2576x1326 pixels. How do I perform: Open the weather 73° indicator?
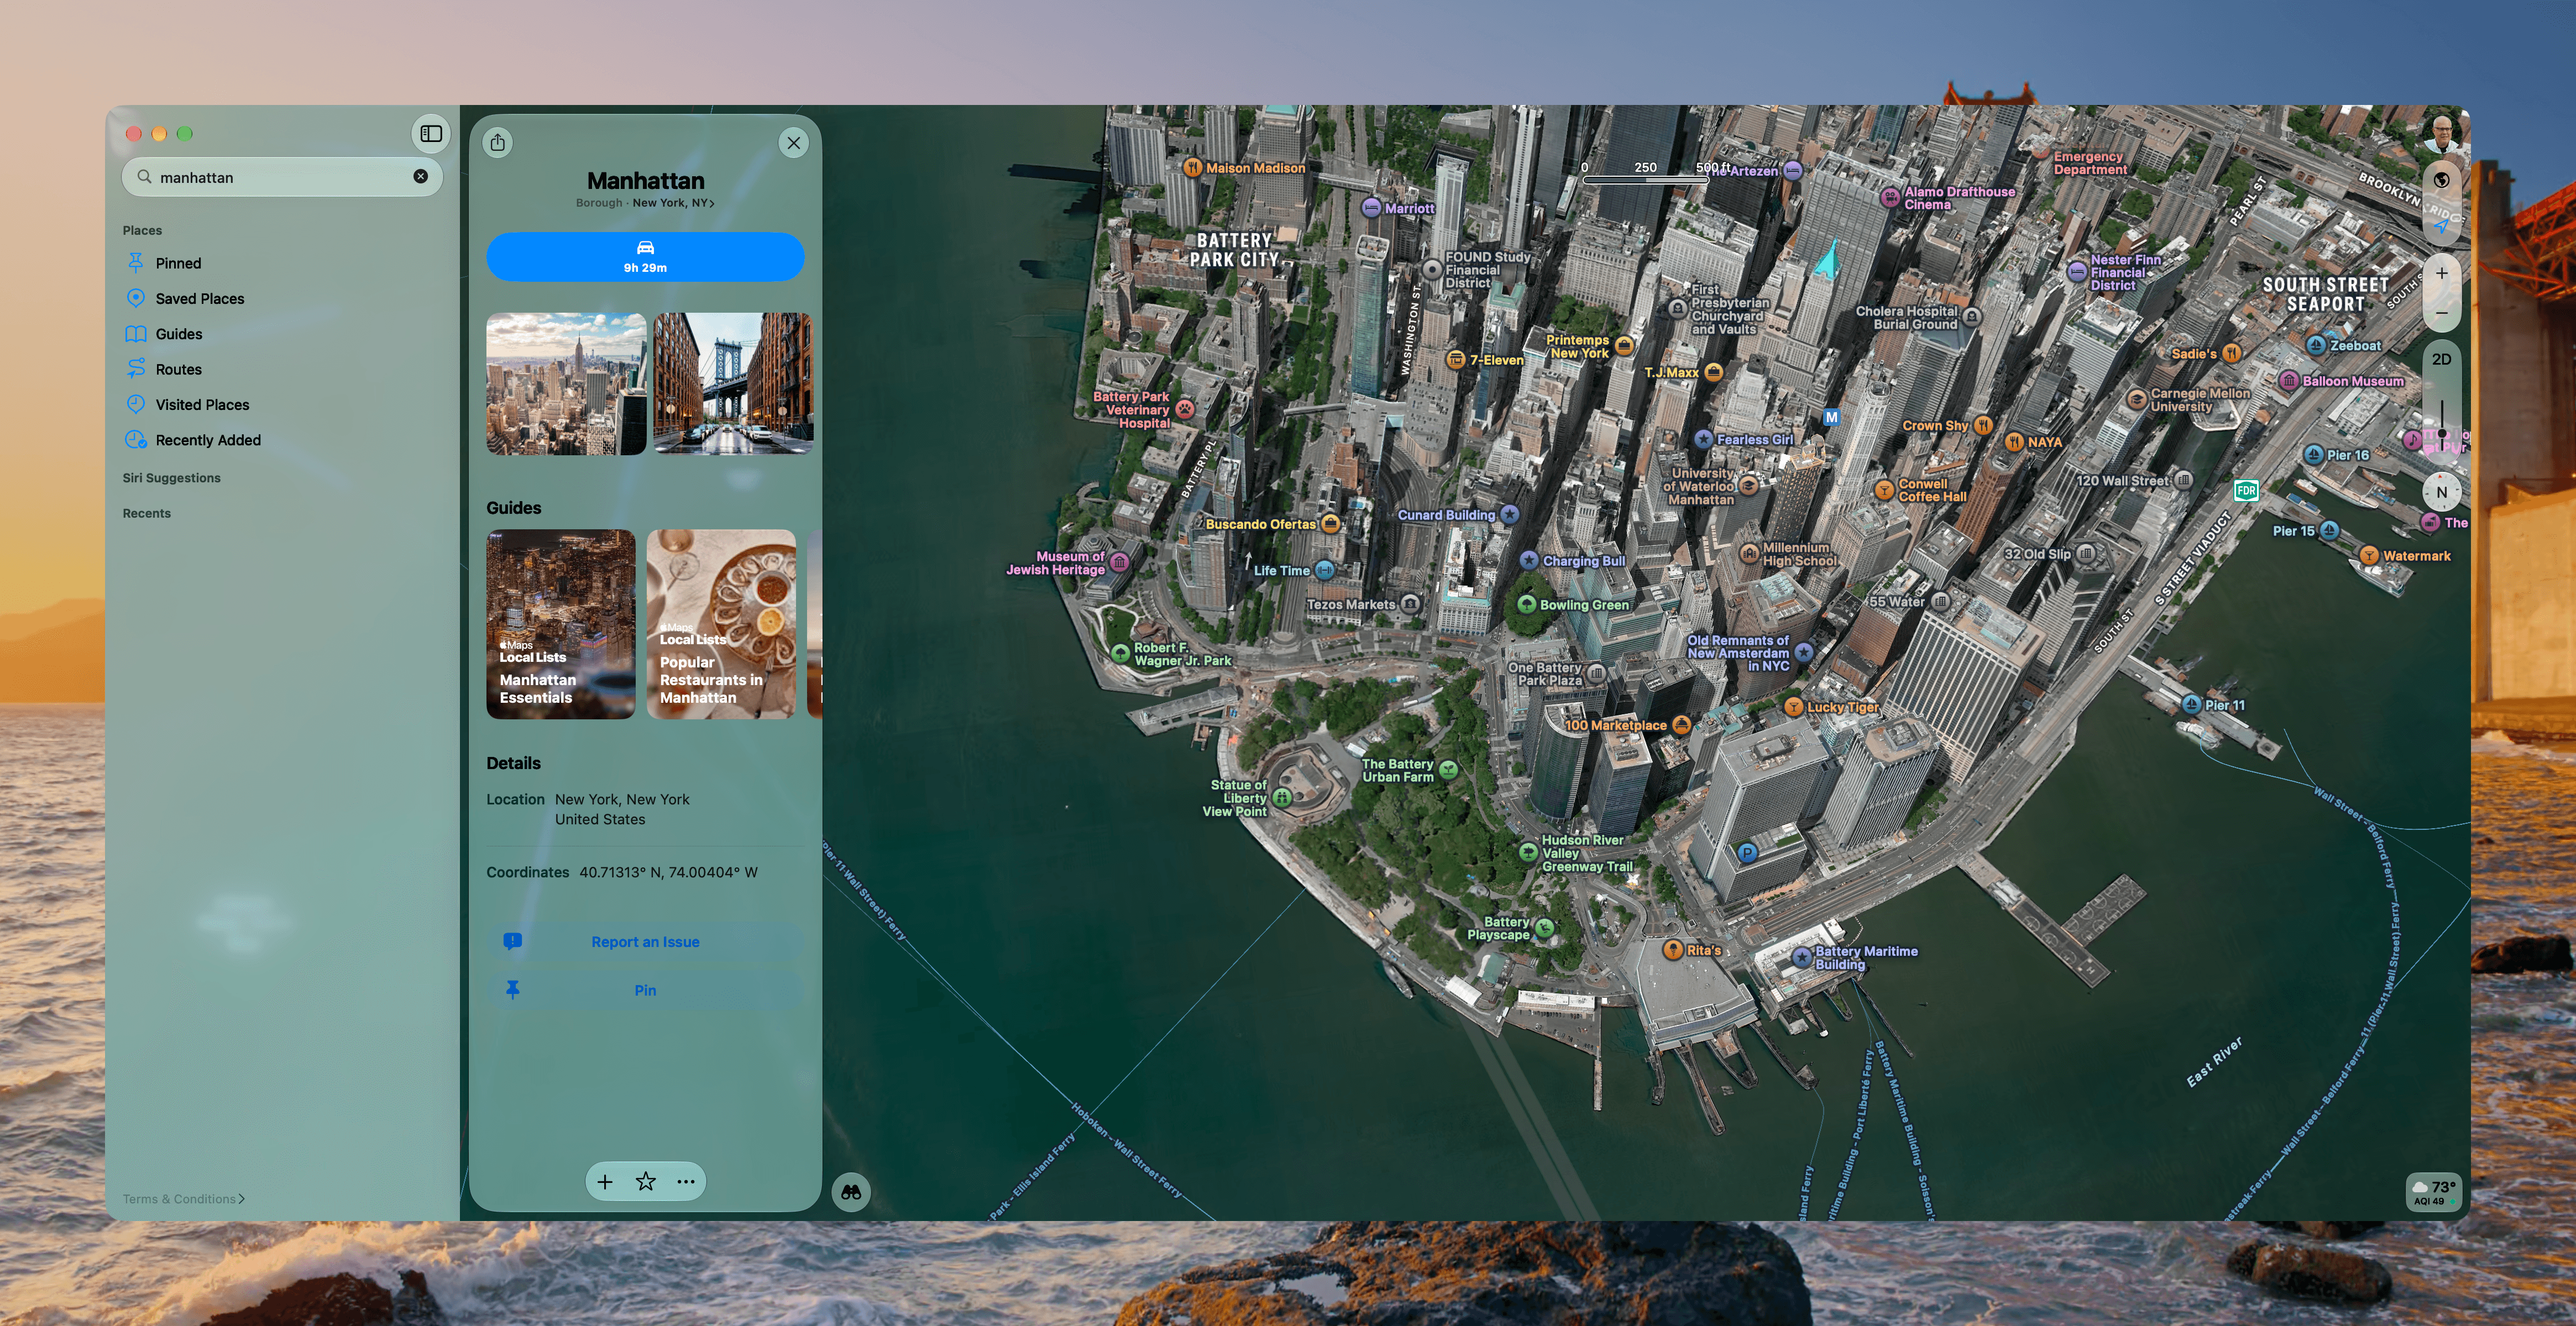pos(2433,1192)
